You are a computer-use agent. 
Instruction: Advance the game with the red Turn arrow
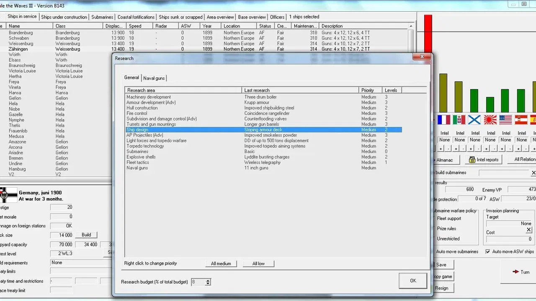tap(522, 272)
